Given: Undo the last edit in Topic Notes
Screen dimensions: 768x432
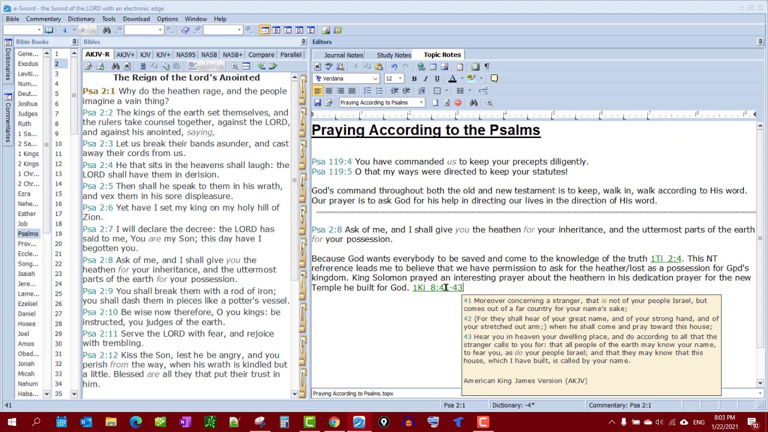Looking at the screenshot, I should pyautogui.click(x=394, y=67).
